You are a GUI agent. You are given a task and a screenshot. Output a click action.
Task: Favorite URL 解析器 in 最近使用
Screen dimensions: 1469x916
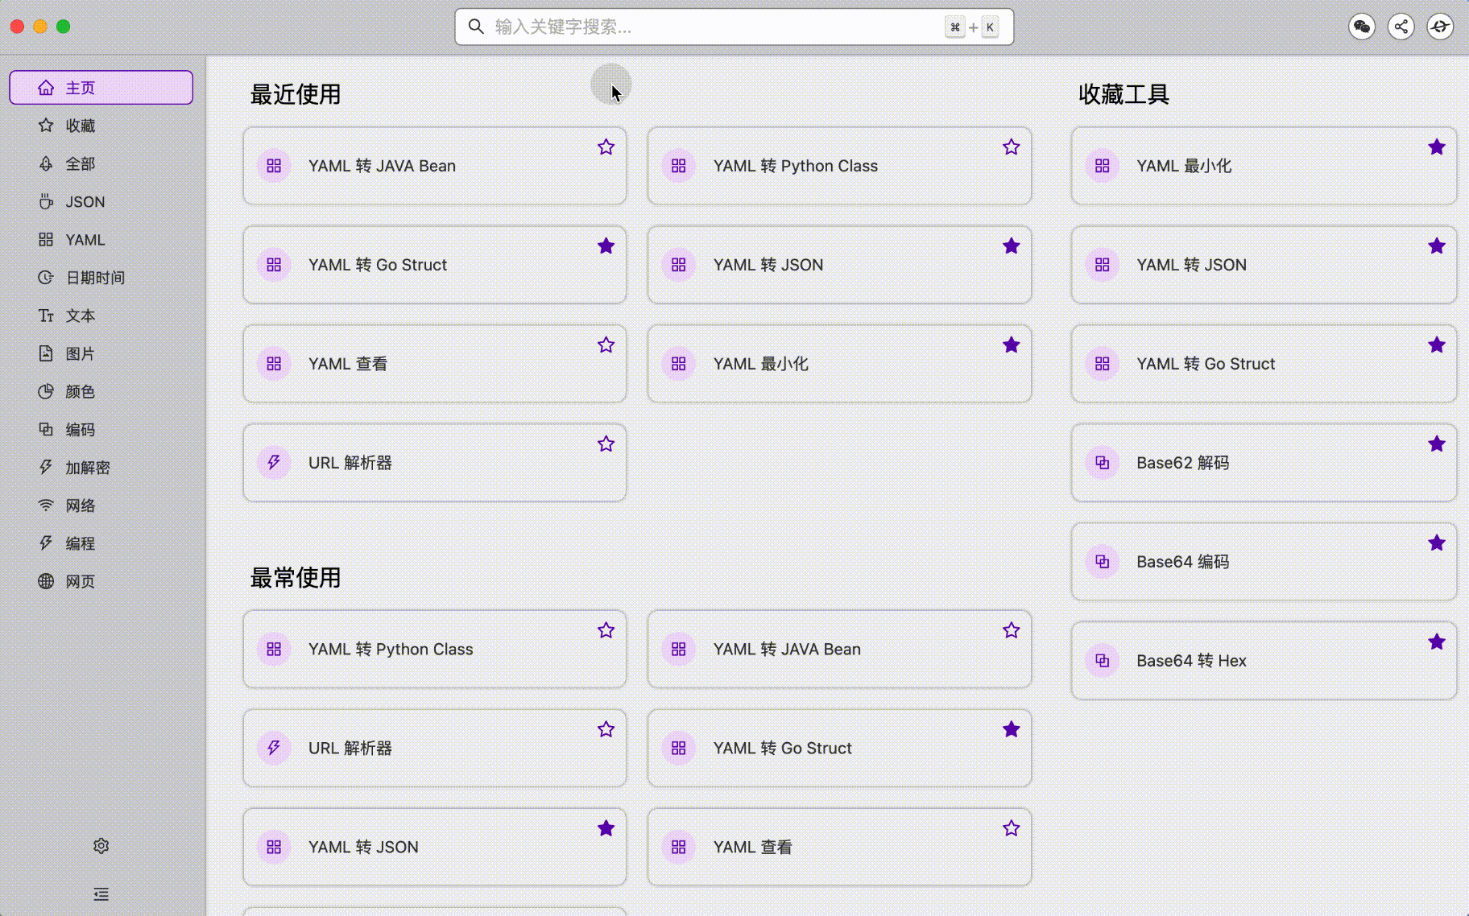click(606, 444)
